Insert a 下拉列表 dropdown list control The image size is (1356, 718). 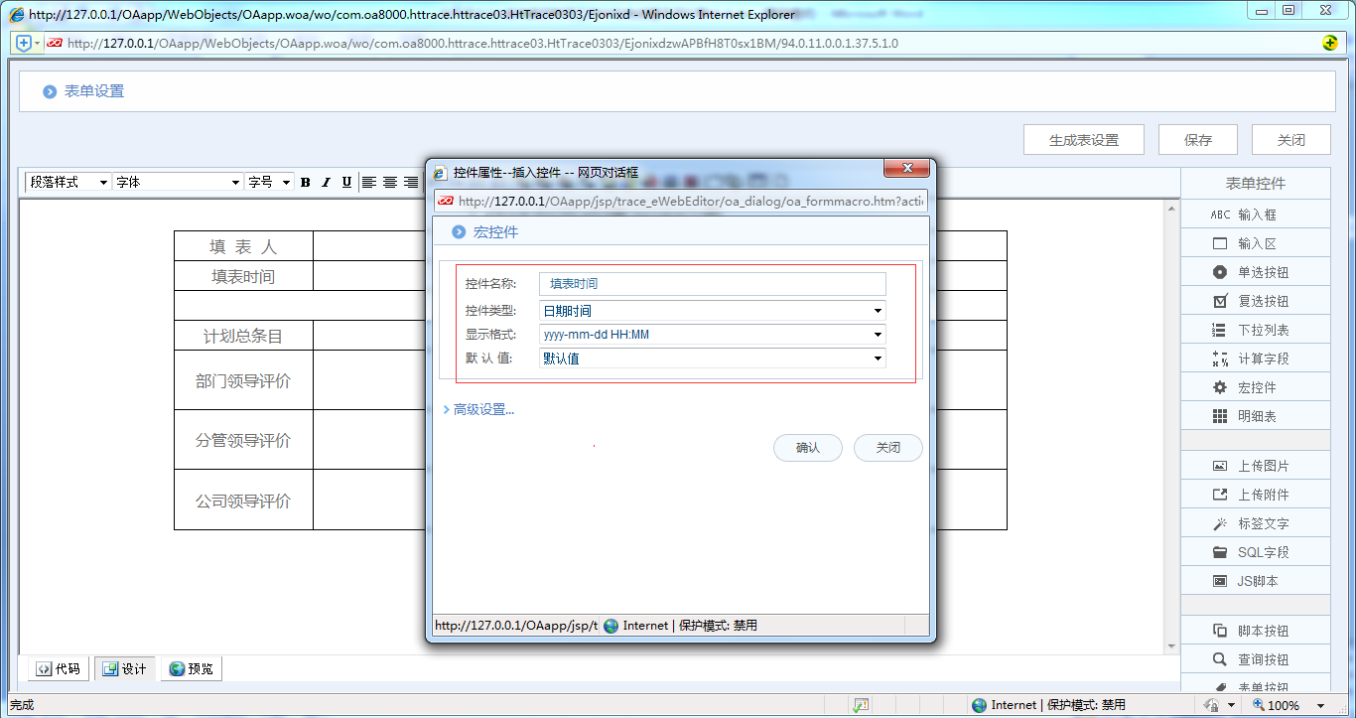(1255, 329)
